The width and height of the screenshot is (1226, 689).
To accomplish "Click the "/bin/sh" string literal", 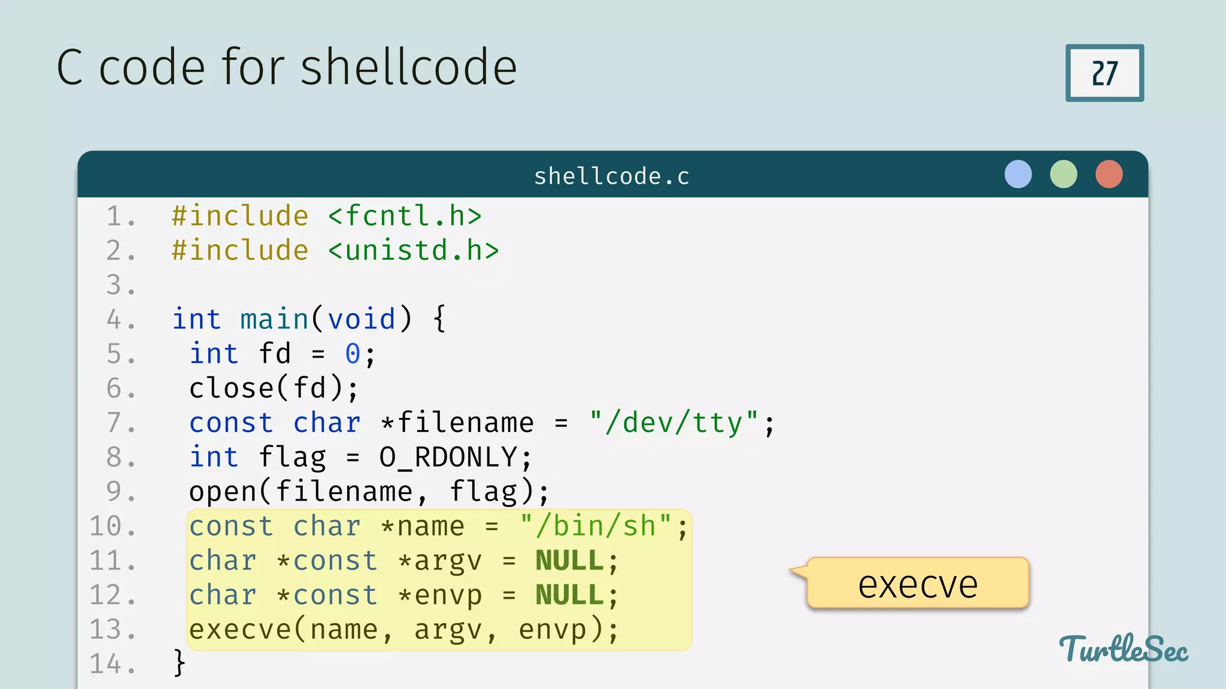I will coord(596,526).
